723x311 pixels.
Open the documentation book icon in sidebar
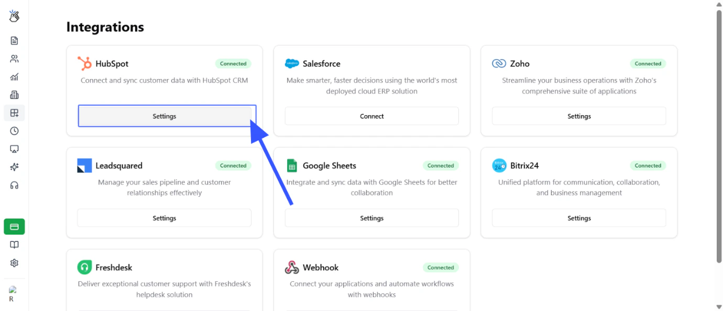pyautogui.click(x=14, y=245)
